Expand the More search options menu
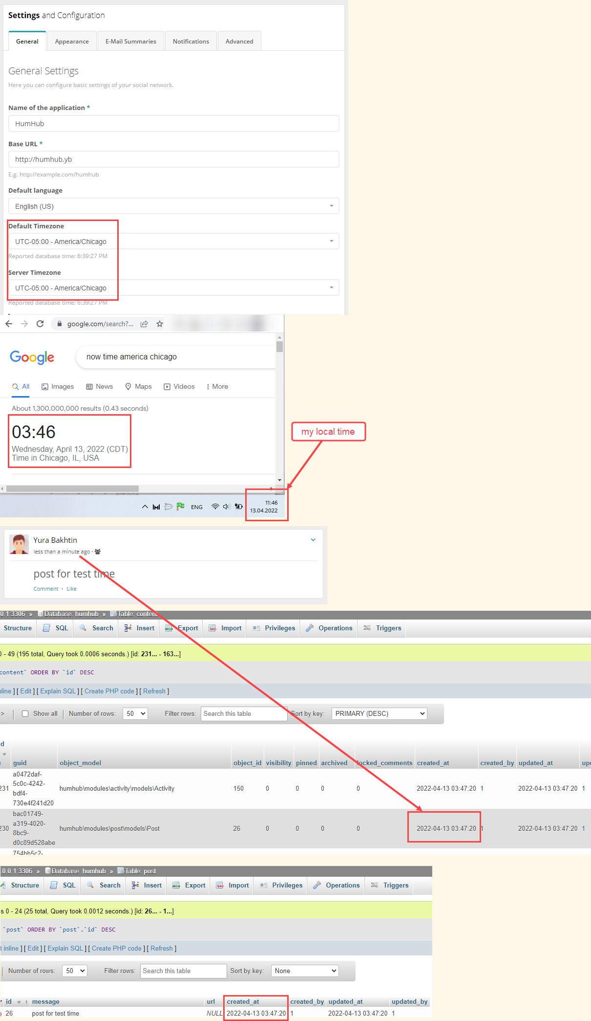Screen dimensions: 591x1021 217,387
